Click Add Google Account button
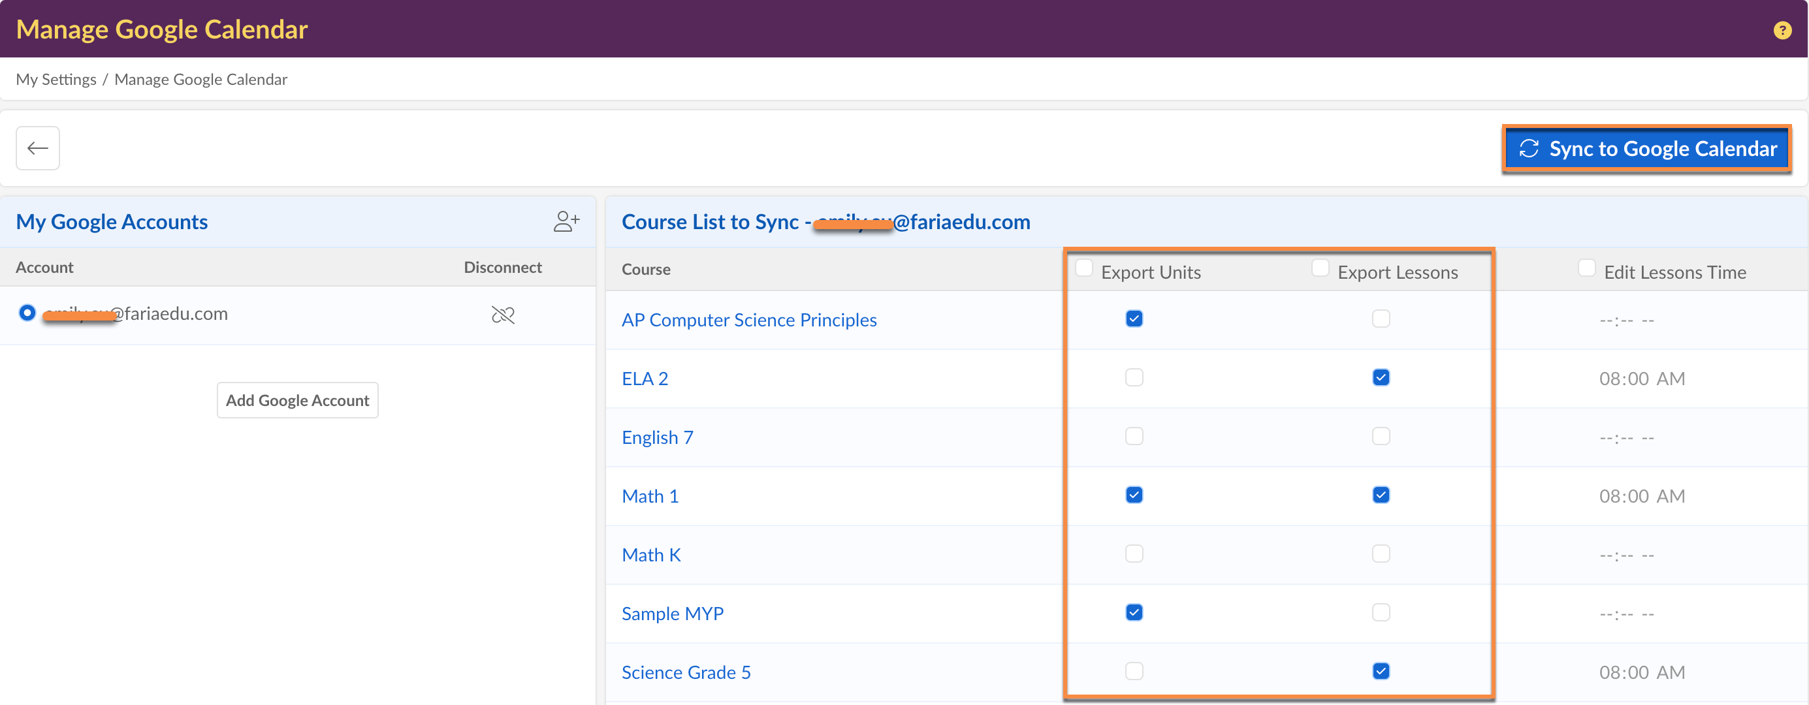This screenshot has width=1809, height=705. 297,400
